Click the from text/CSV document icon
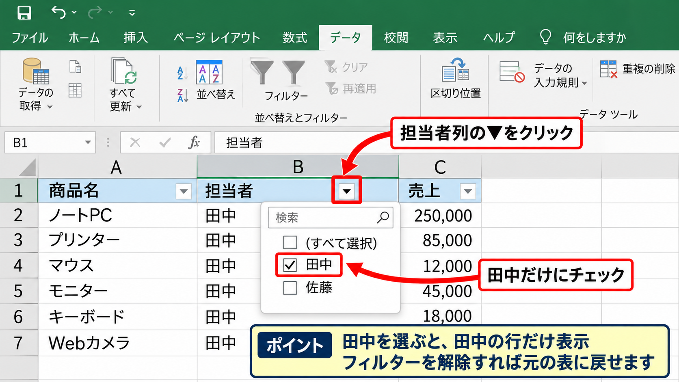 pos(75,67)
